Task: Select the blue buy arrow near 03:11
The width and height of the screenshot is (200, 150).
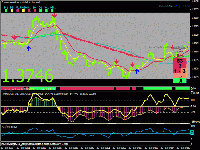Action: [29, 48]
